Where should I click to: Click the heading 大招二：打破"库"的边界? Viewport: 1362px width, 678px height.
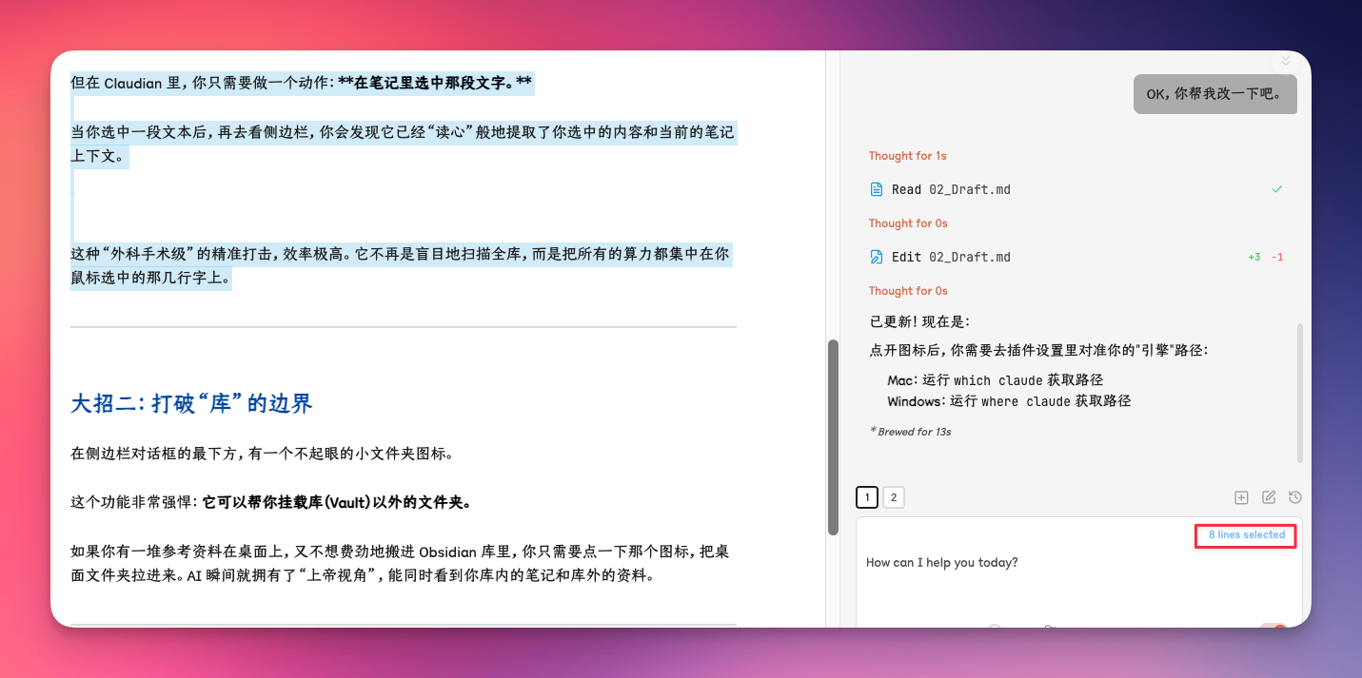pos(190,403)
